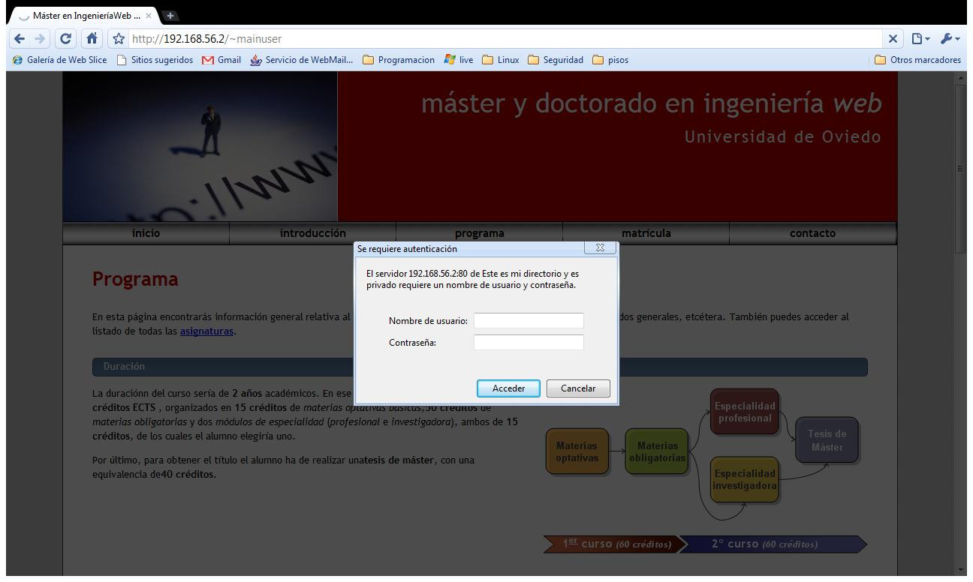Click the address bar URL

206,39
